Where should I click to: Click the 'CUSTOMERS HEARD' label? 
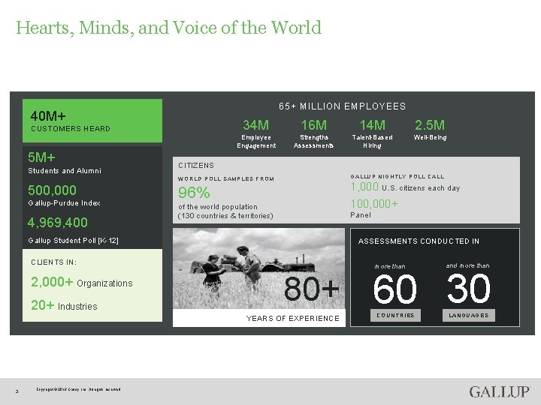tap(71, 129)
